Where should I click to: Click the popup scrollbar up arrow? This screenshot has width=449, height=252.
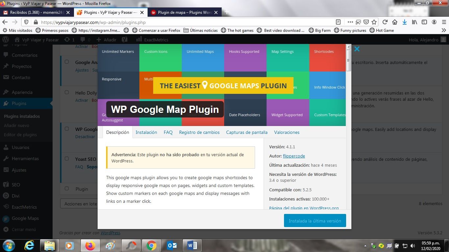349,47
